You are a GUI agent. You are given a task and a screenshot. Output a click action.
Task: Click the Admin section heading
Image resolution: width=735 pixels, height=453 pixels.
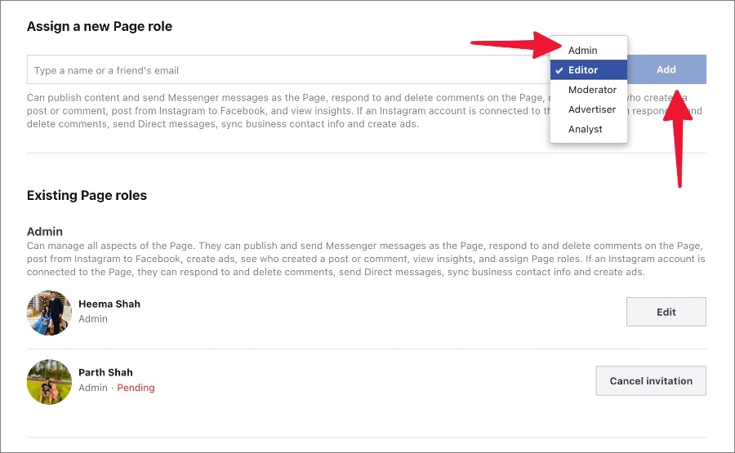point(45,232)
